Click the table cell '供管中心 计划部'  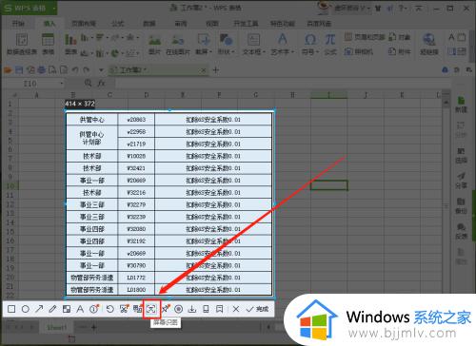[x=91, y=138]
